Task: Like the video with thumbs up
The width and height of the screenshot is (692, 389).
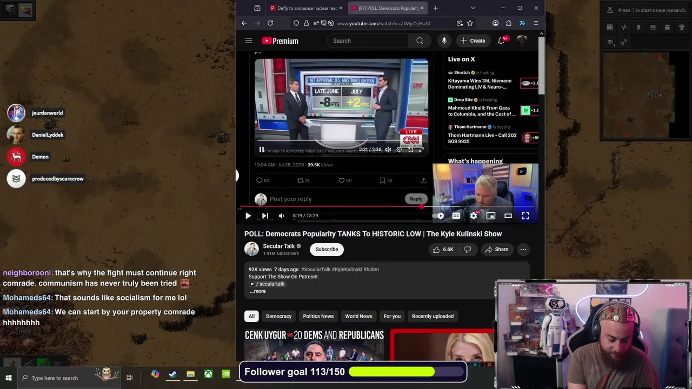Action: click(x=443, y=250)
